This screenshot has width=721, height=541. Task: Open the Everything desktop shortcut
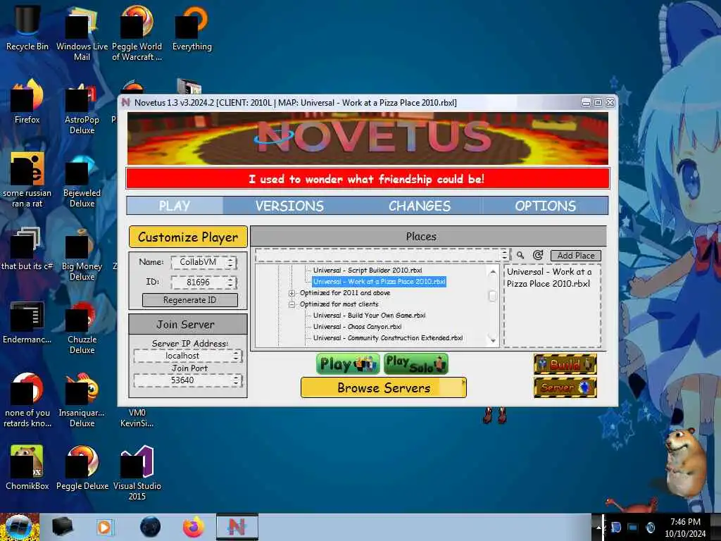pos(192,28)
